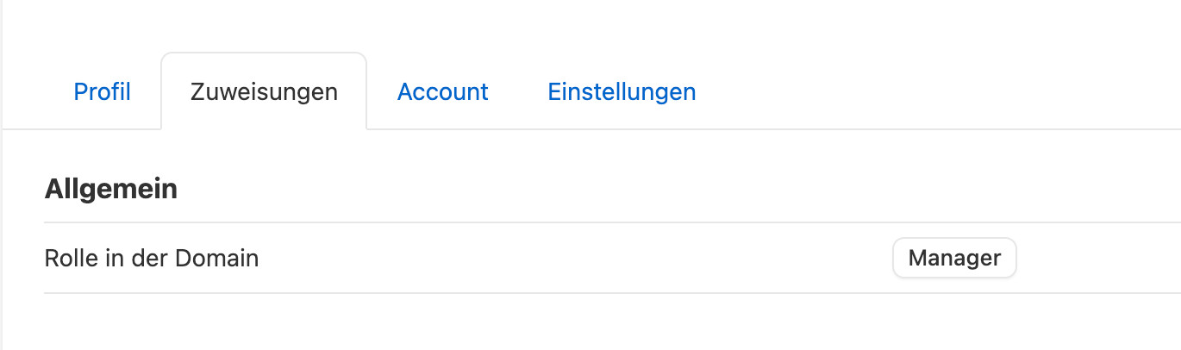
Task: Show Account details via the Account link
Action: [442, 91]
